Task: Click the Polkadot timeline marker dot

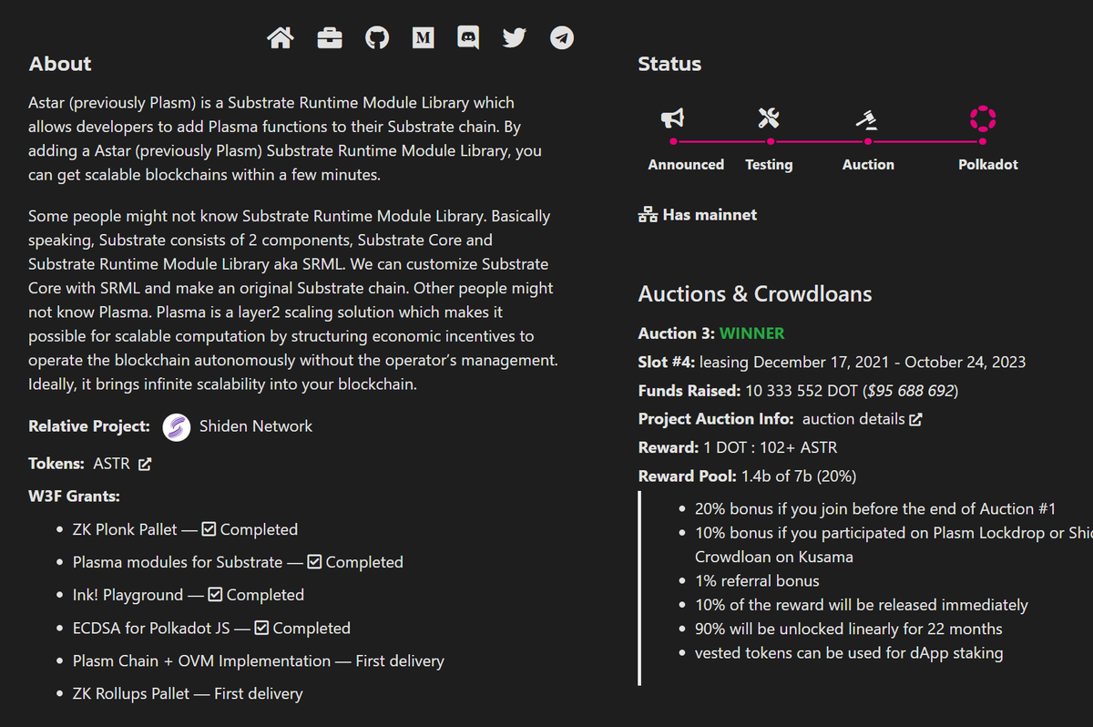Action: pos(983,141)
